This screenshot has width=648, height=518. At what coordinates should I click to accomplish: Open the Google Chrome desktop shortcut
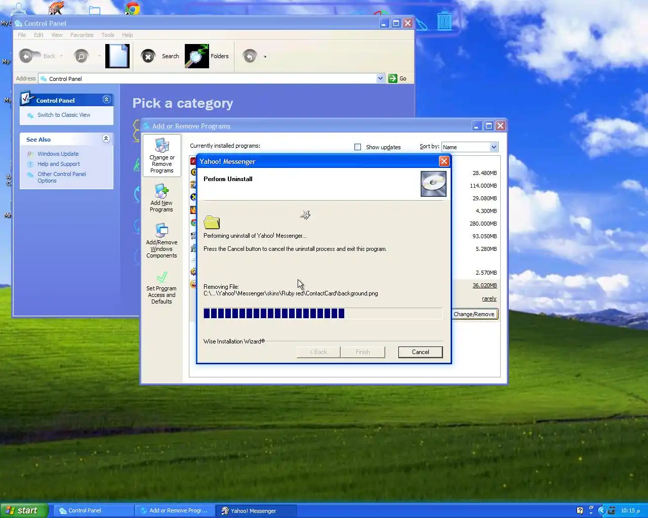[133, 8]
